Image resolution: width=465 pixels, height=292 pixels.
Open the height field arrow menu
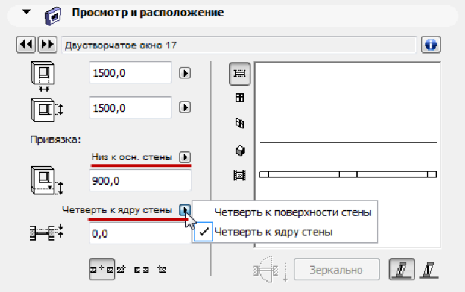[185, 107]
